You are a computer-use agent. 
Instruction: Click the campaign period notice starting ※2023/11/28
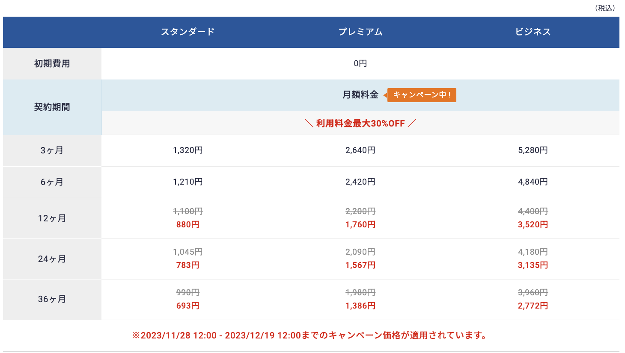coord(310,335)
